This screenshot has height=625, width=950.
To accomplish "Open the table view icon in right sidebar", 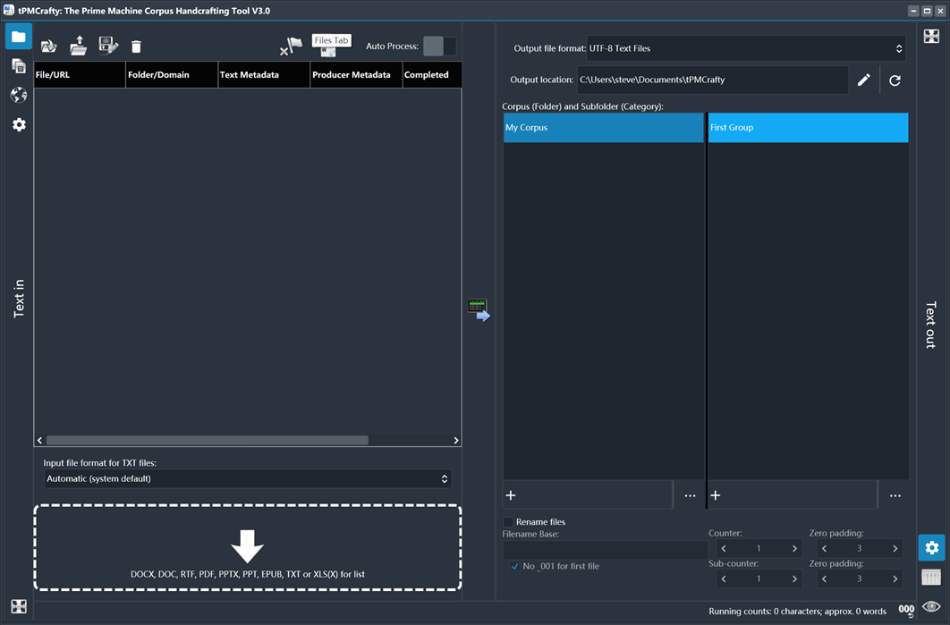I will coord(932,577).
